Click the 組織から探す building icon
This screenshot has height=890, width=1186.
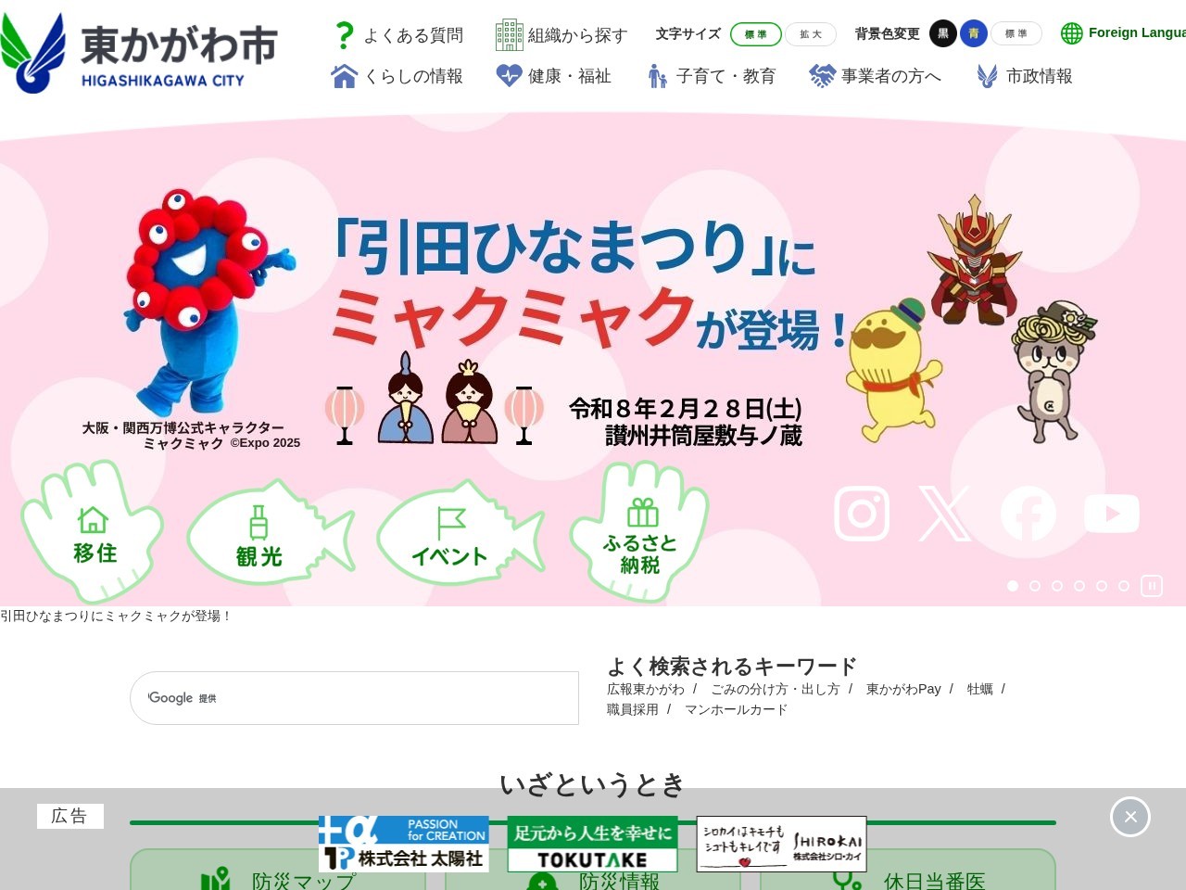[509, 34]
